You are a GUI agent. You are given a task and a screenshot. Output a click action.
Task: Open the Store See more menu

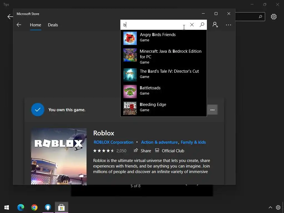229,25
